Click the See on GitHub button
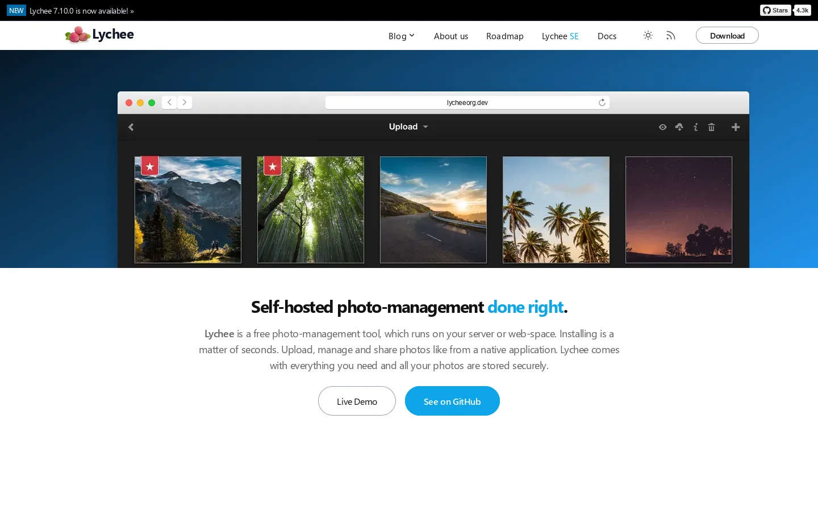Image resolution: width=818 pixels, height=511 pixels. tap(452, 401)
